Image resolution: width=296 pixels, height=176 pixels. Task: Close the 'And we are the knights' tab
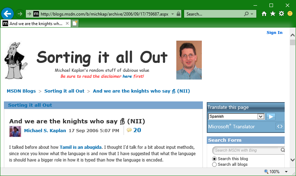(x=67, y=23)
